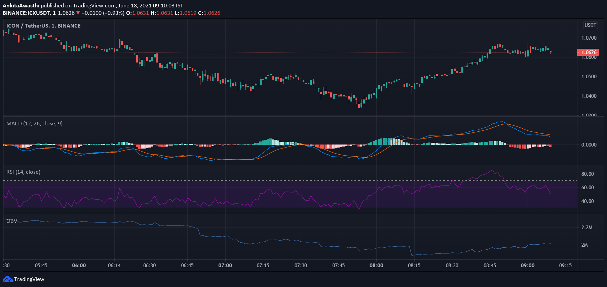Click the red 1.0626 current price tag
Screen dimensions: 607x287
tap(588, 52)
